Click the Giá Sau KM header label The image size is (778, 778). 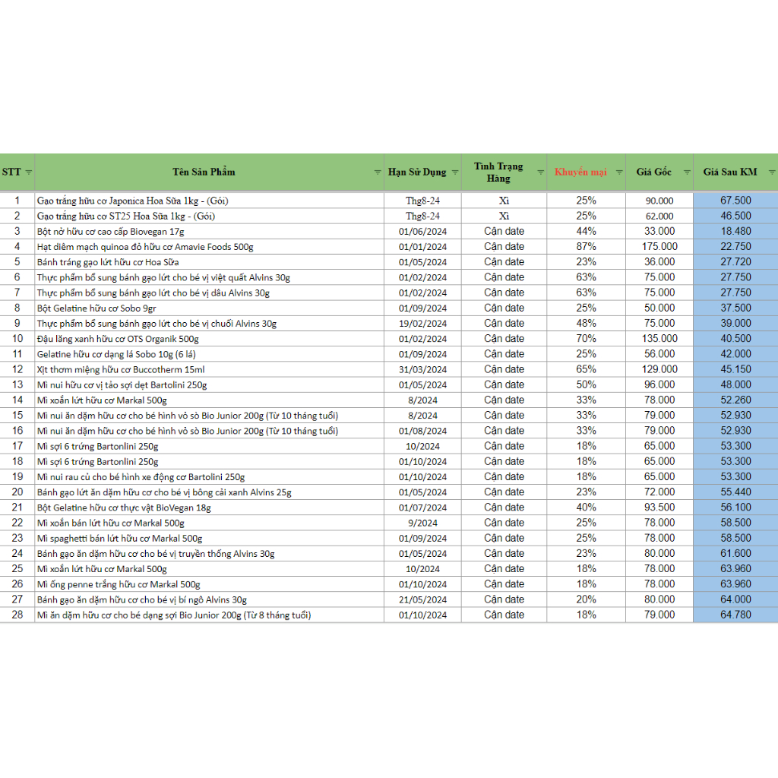pyautogui.click(x=730, y=172)
